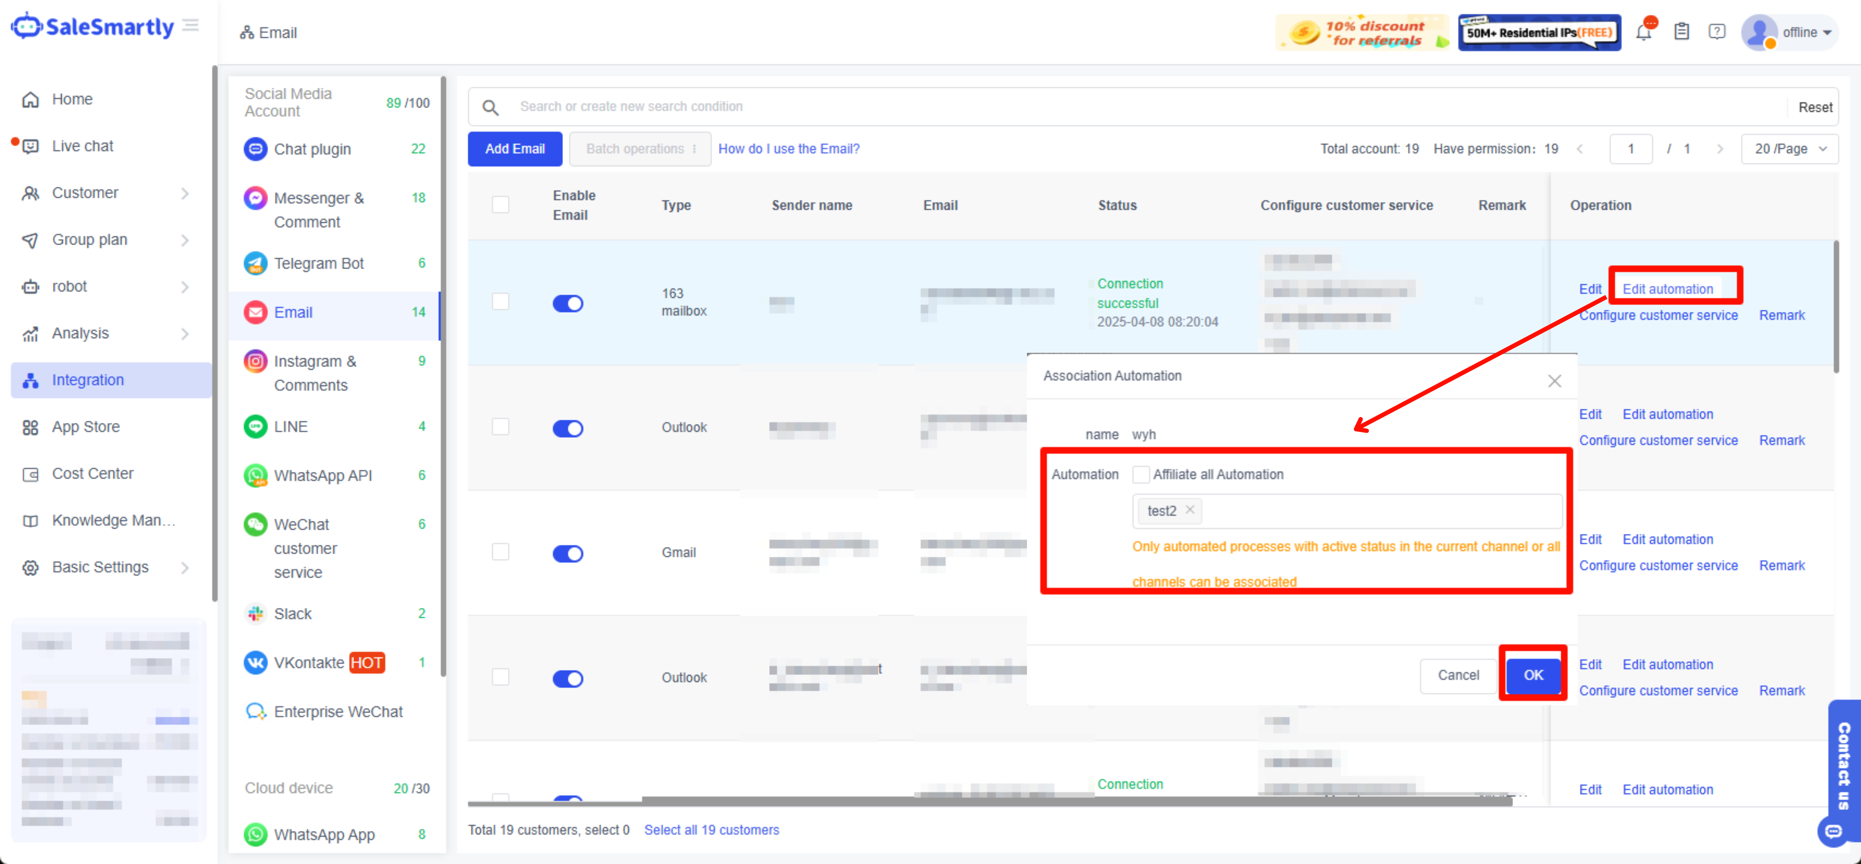Click the search magnifier icon
1861x864 pixels.
[x=490, y=107]
